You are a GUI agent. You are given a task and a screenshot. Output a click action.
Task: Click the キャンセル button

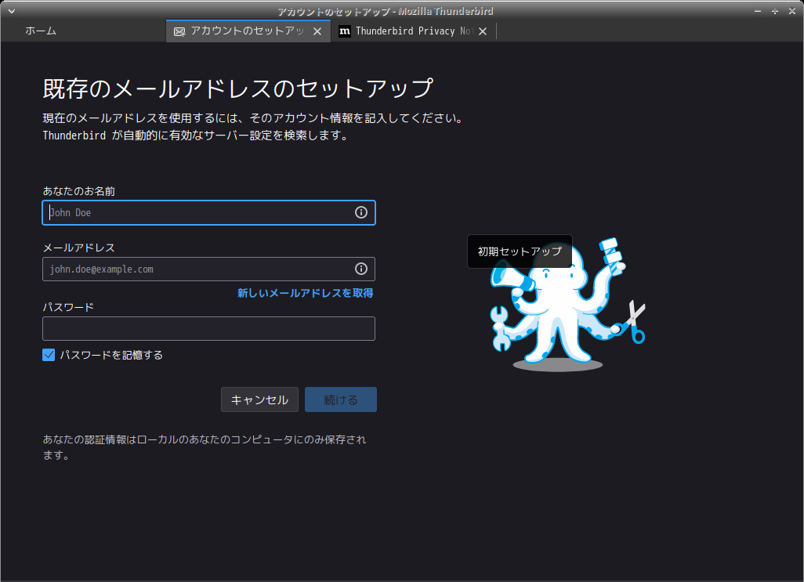click(x=259, y=399)
